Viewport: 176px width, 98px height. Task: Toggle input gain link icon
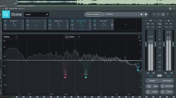click(x=151, y=76)
